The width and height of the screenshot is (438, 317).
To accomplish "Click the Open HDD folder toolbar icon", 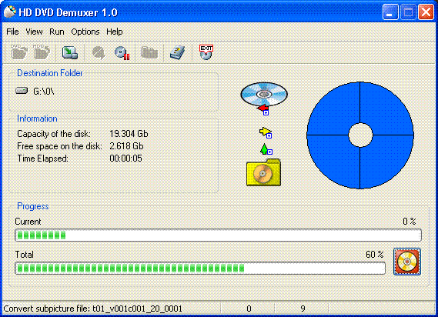I will [42, 52].
